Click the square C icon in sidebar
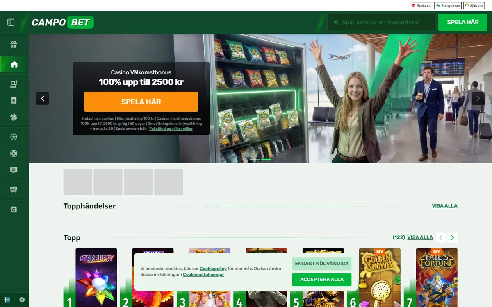 pyautogui.click(x=14, y=210)
